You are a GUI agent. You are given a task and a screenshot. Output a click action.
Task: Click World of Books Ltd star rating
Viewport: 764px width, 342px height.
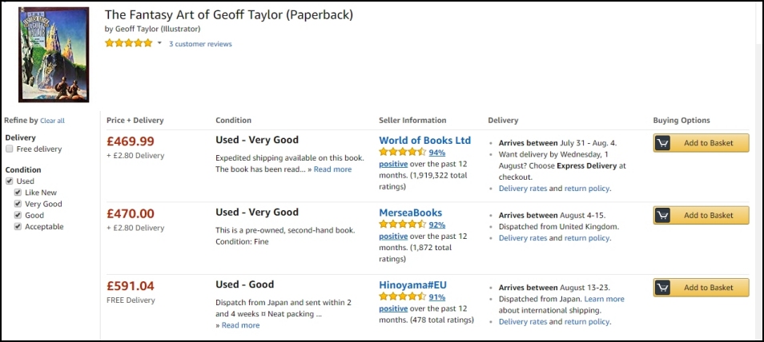(x=402, y=152)
